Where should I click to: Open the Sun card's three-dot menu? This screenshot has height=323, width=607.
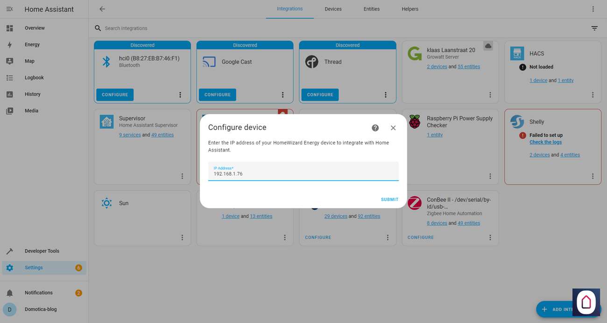click(182, 238)
